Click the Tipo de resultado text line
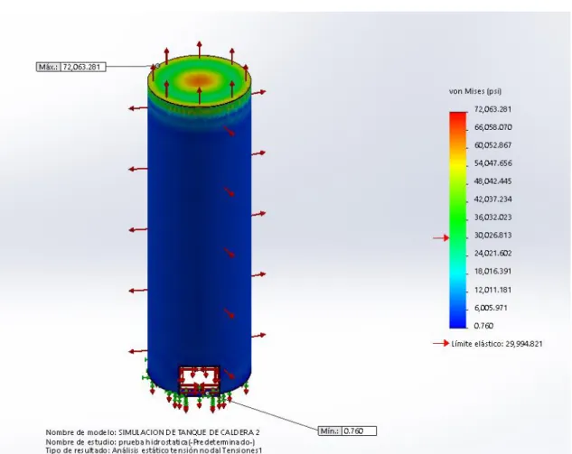The height and width of the screenshot is (454, 572). pyautogui.click(x=154, y=450)
